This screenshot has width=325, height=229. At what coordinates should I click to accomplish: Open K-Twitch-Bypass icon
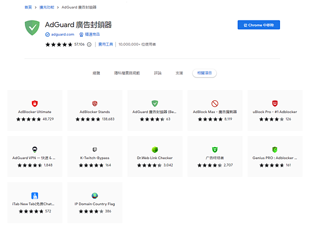point(95,149)
